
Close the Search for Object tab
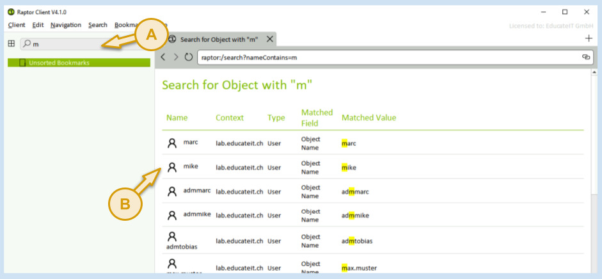click(x=270, y=39)
